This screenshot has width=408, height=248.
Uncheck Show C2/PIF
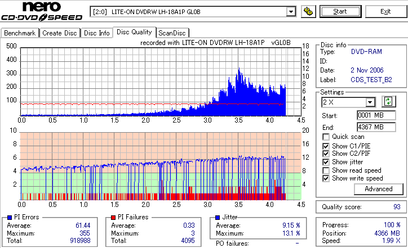326,154
